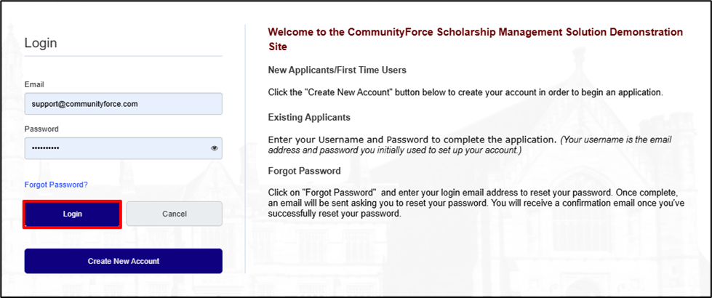The height and width of the screenshot is (298, 712).
Task: Click the Email input field
Action: click(124, 104)
